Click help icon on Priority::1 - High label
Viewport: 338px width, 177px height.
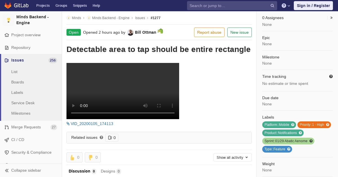click(x=328, y=125)
